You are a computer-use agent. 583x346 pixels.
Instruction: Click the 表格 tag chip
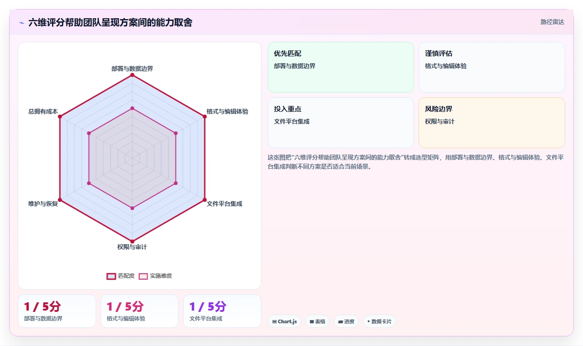click(x=317, y=321)
